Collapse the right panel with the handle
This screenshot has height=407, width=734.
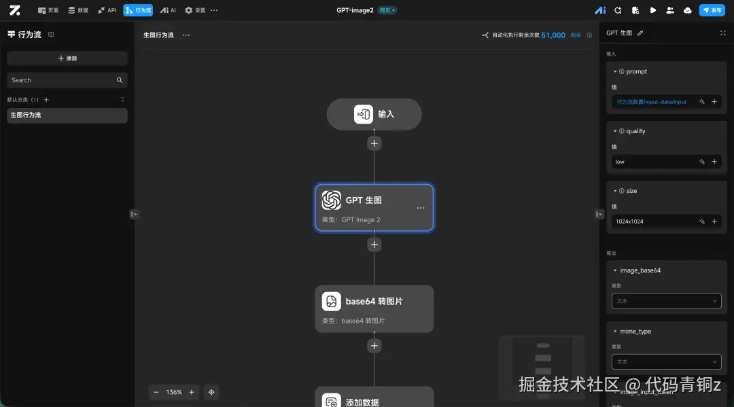[x=599, y=214]
